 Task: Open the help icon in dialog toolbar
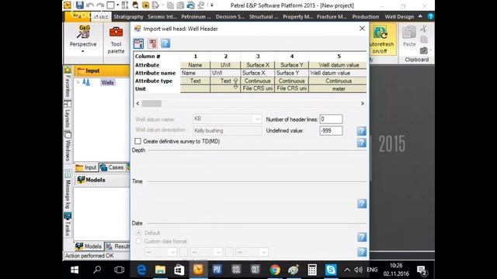(x=165, y=43)
